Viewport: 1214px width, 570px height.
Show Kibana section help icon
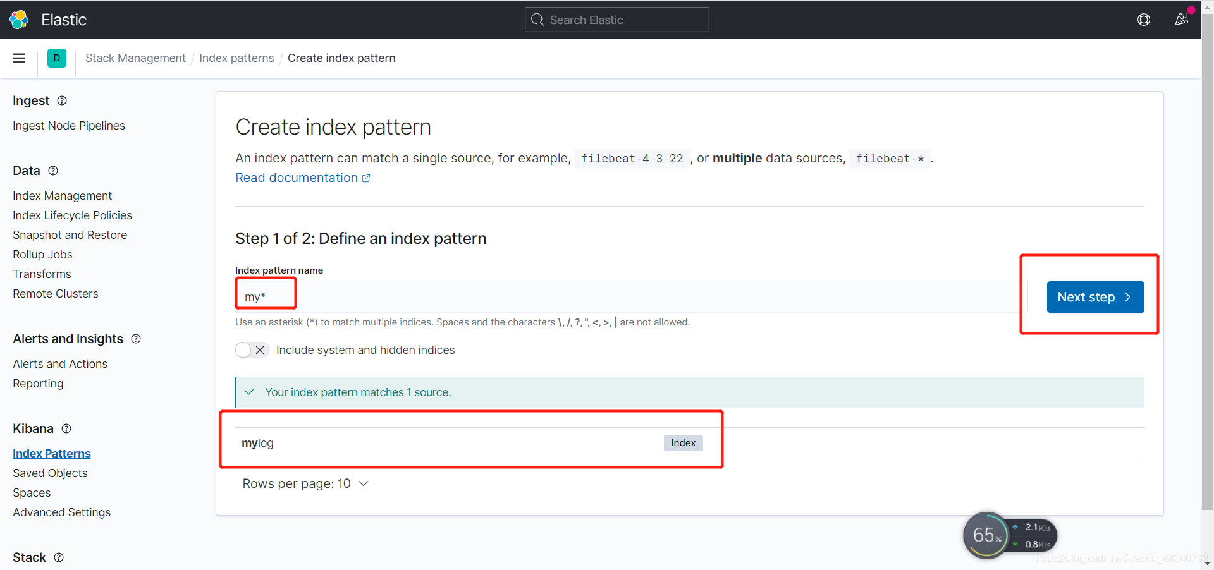tap(66, 428)
